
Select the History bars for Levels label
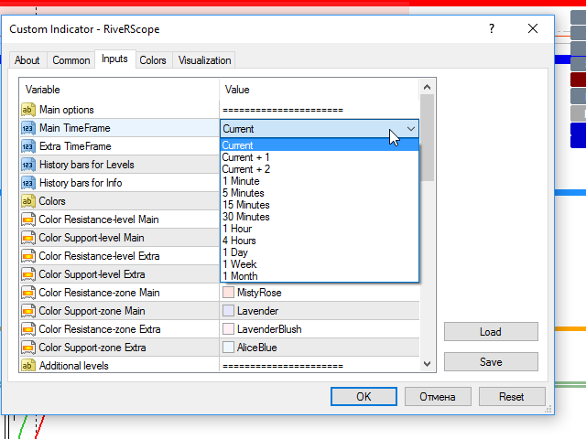point(87,165)
